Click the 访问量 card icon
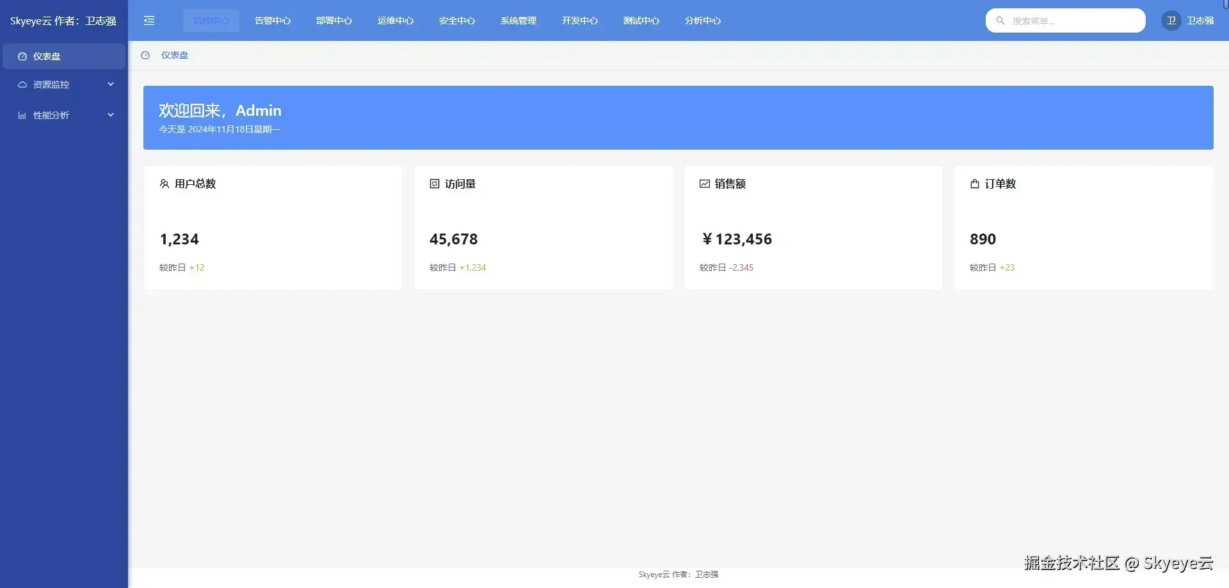Screen dimensions: 1229x588 coord(435,184)
